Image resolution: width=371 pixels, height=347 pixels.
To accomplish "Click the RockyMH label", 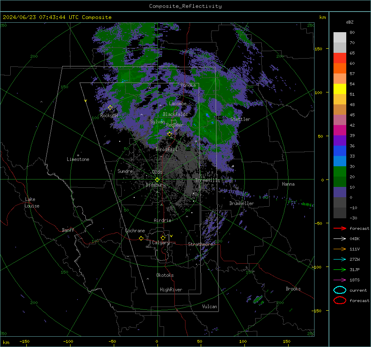I will point(109,116).
